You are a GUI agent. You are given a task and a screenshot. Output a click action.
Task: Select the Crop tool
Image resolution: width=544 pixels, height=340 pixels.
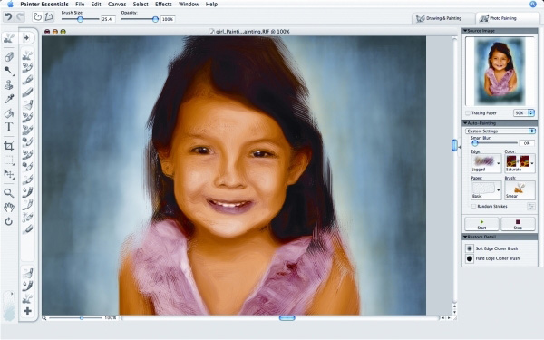click(x=9, y=146)
